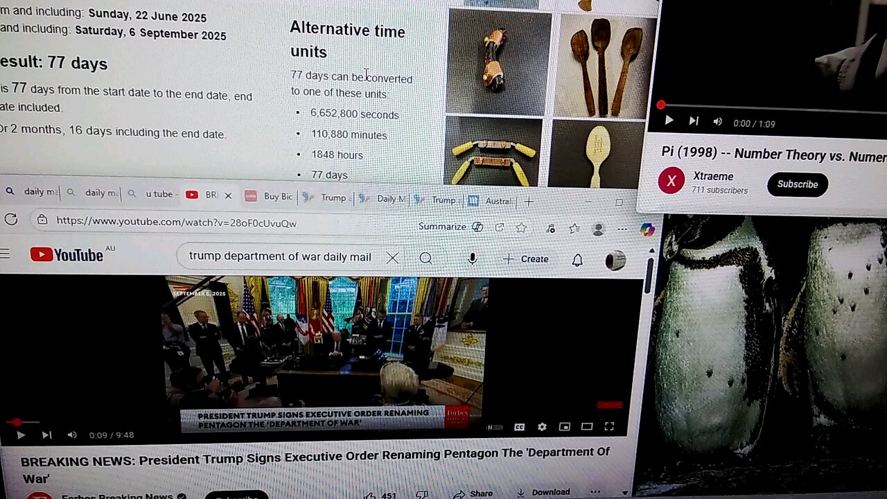The height and width of the screenshot is (499, 887).
Task: Share the Forbes video
Action: click(x=473, y=494)
